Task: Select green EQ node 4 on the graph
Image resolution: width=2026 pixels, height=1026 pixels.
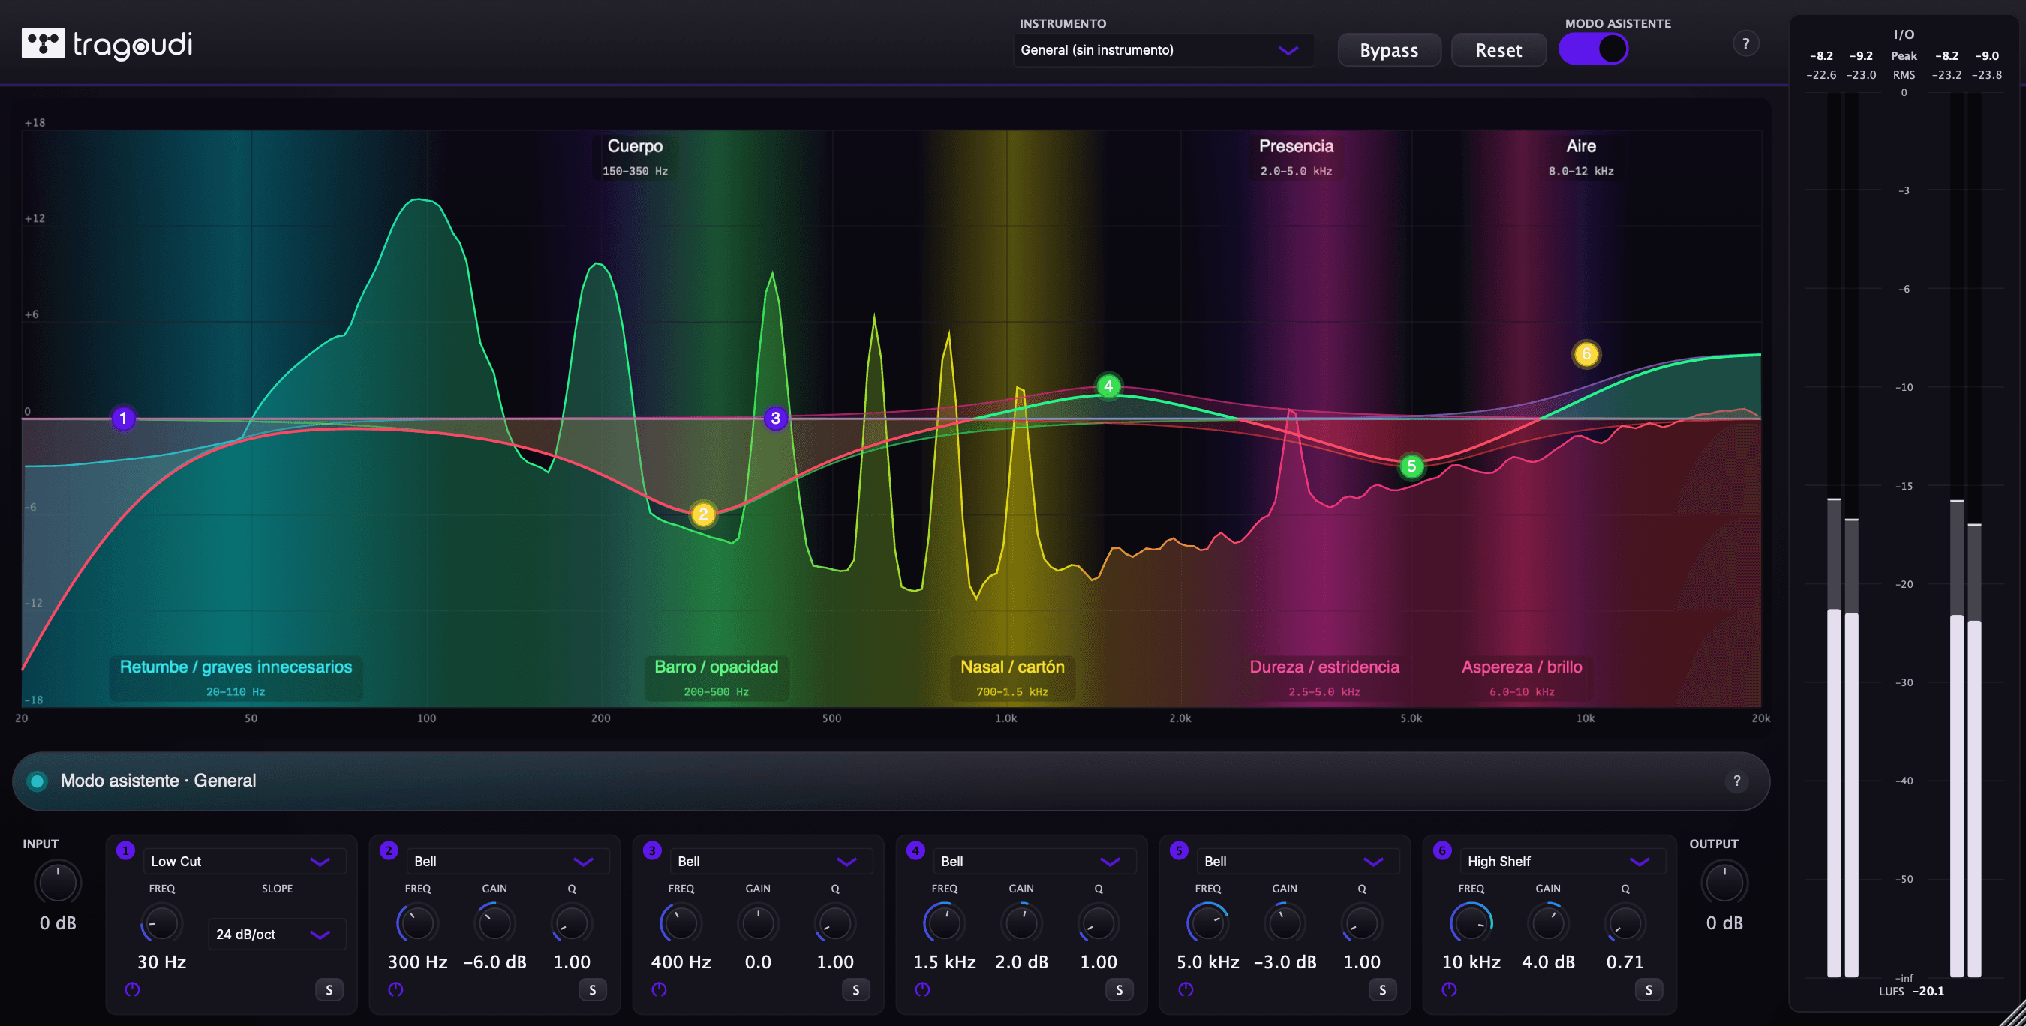Action: pos(1108,385)
